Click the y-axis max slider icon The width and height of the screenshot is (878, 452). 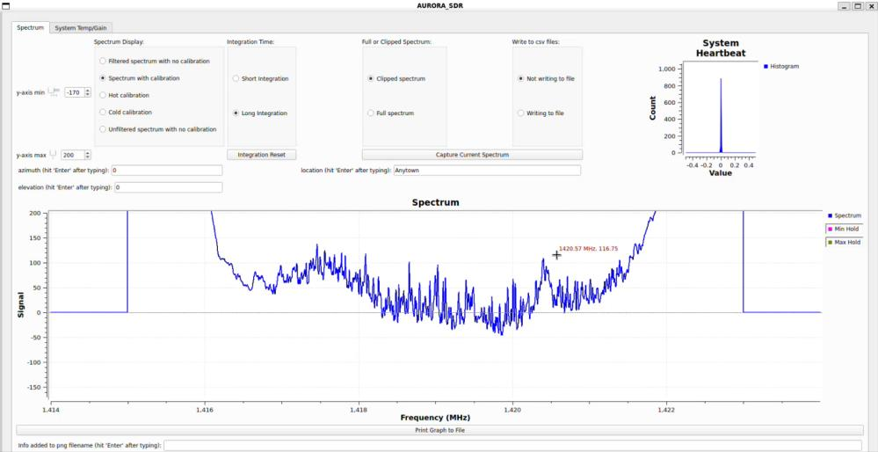tap(54, 154)
